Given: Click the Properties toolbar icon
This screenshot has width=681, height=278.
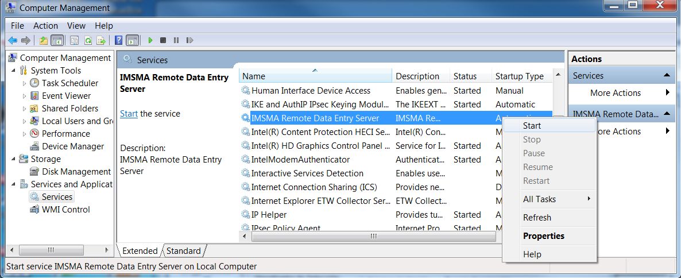Looking at the screenshot, I should click(x=74, y=40).
